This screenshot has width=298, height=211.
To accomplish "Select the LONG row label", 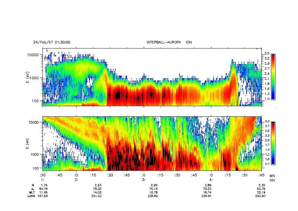I will tap(31, 196).
